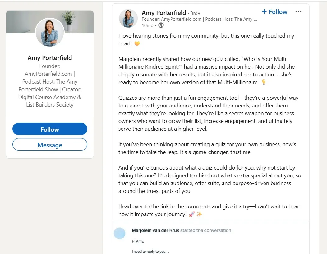327x254 pixels.
Task: Click Amy's large sidebar profile picture
Action: [x=50, y=33]
